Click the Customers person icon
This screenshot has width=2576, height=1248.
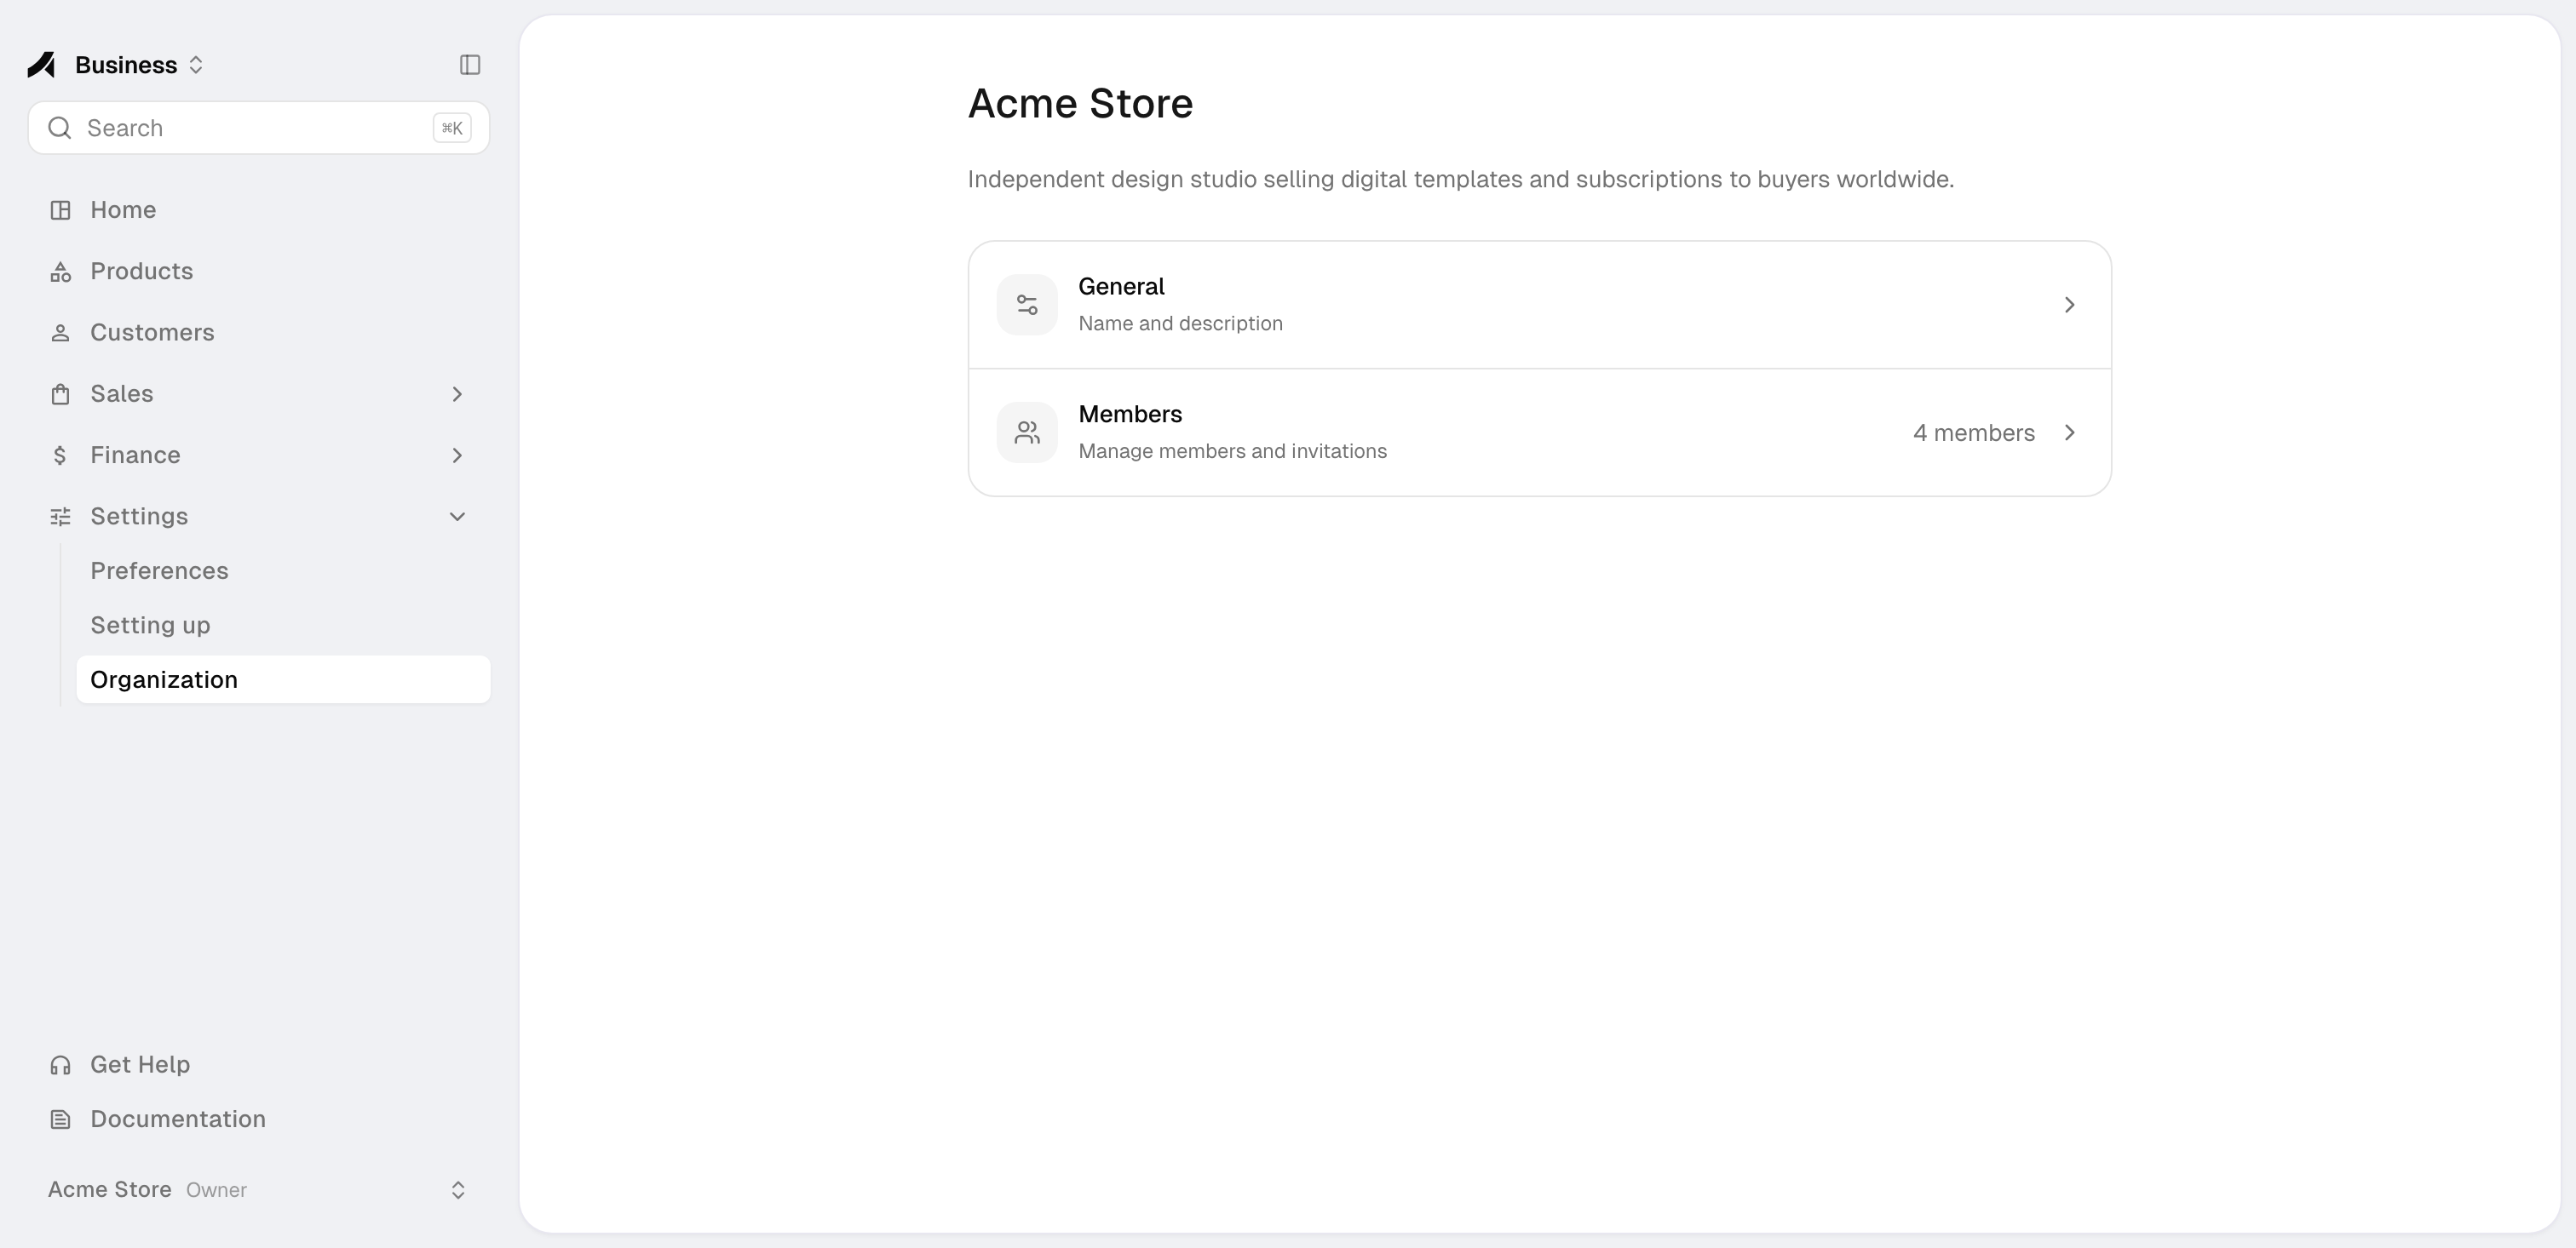[x=60, y=333]
